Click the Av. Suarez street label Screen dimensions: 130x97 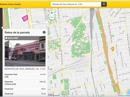click(x=81, y=57)
